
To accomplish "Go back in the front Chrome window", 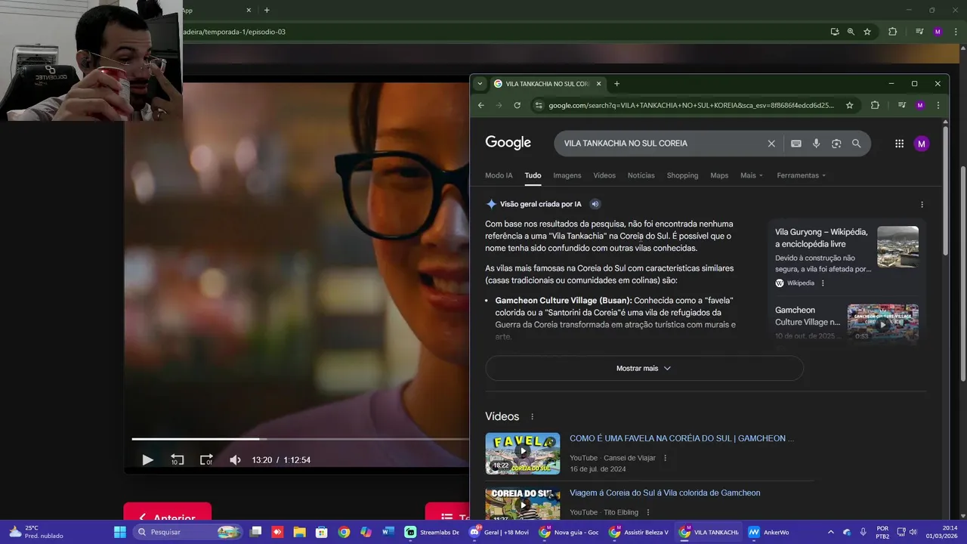I will click(x=481, y=105).
